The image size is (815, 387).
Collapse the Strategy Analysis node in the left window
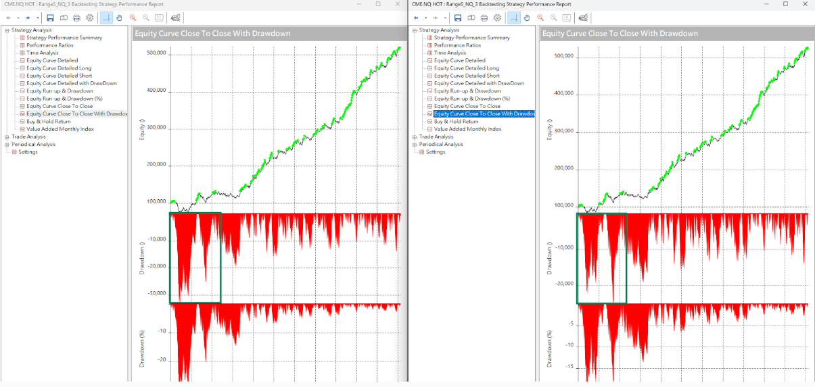pyautogui.click(x=7, y=30)
